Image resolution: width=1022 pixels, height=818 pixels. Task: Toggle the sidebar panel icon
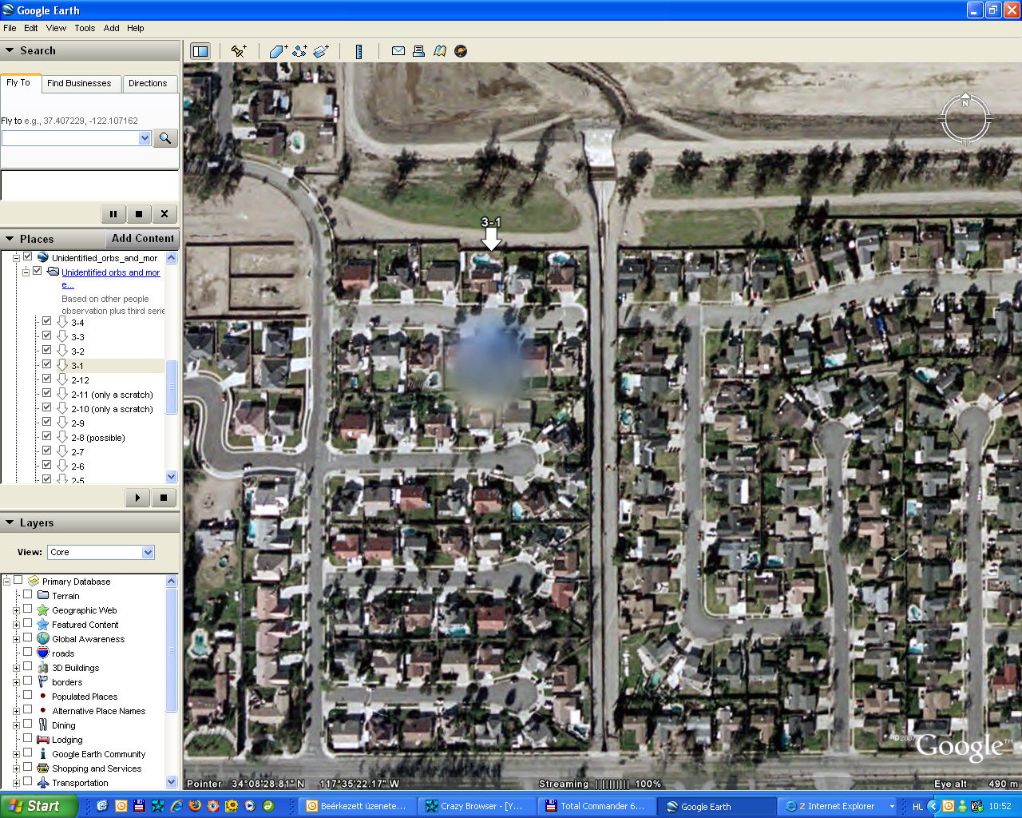(200, 51)
